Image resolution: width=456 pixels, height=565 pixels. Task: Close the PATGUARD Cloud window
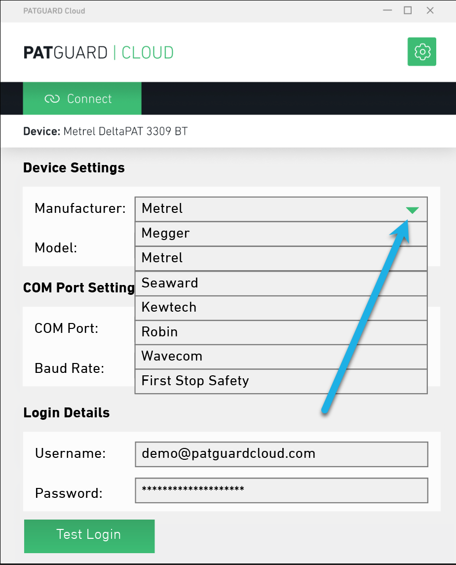pyautogui.click(x=430, y=10)
